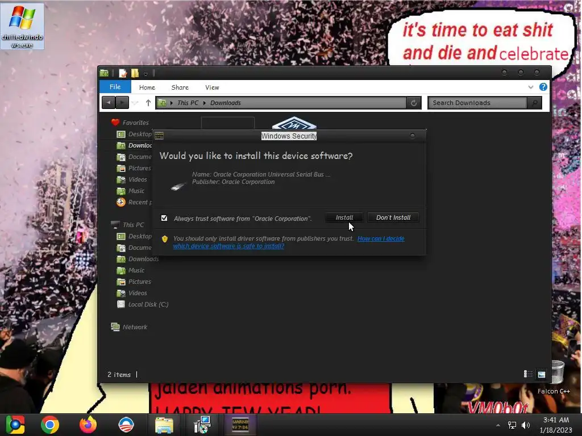The height and width of the screenshot is (436, 582).
Task: Go back with the Explorer back arrow
Action: (109, 103)
